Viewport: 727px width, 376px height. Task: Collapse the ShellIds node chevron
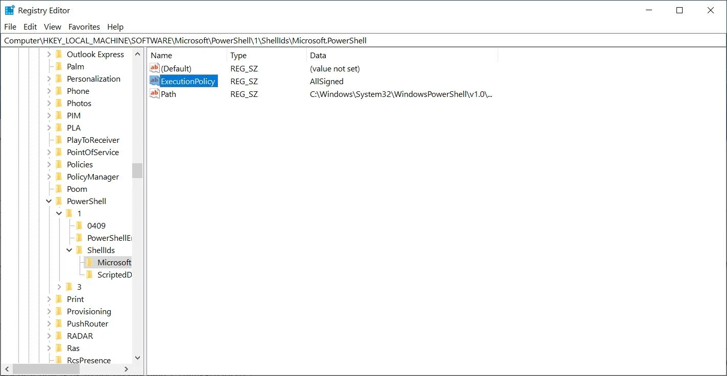point(69,250)
